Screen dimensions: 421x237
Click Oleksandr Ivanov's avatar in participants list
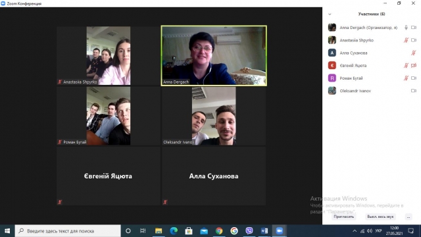click(x=332, y=91)
